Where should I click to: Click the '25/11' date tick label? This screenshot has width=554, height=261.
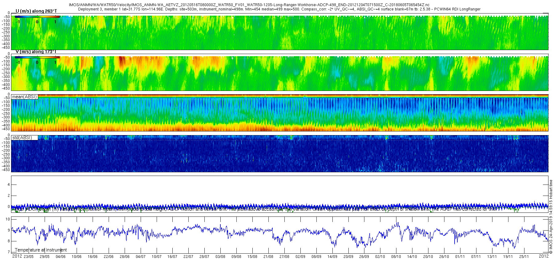pyautogui.click(x=524, y=257)
